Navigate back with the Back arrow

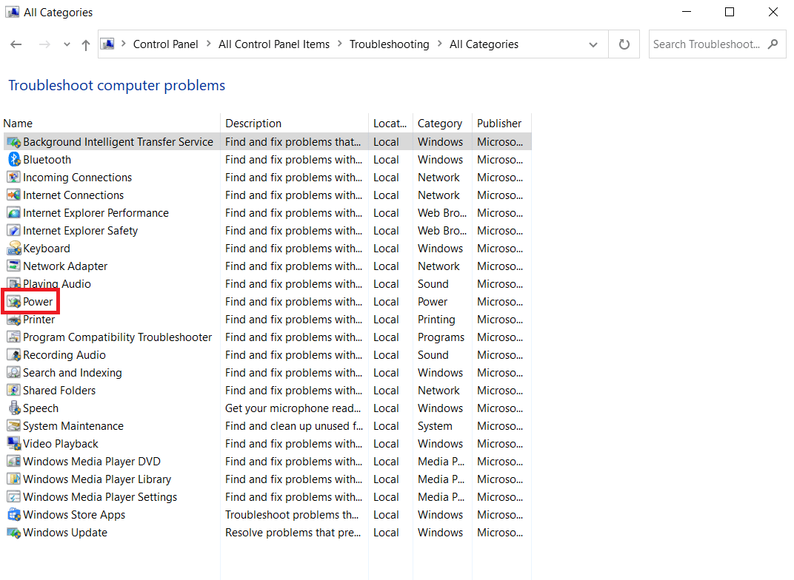tap(16, 44)
